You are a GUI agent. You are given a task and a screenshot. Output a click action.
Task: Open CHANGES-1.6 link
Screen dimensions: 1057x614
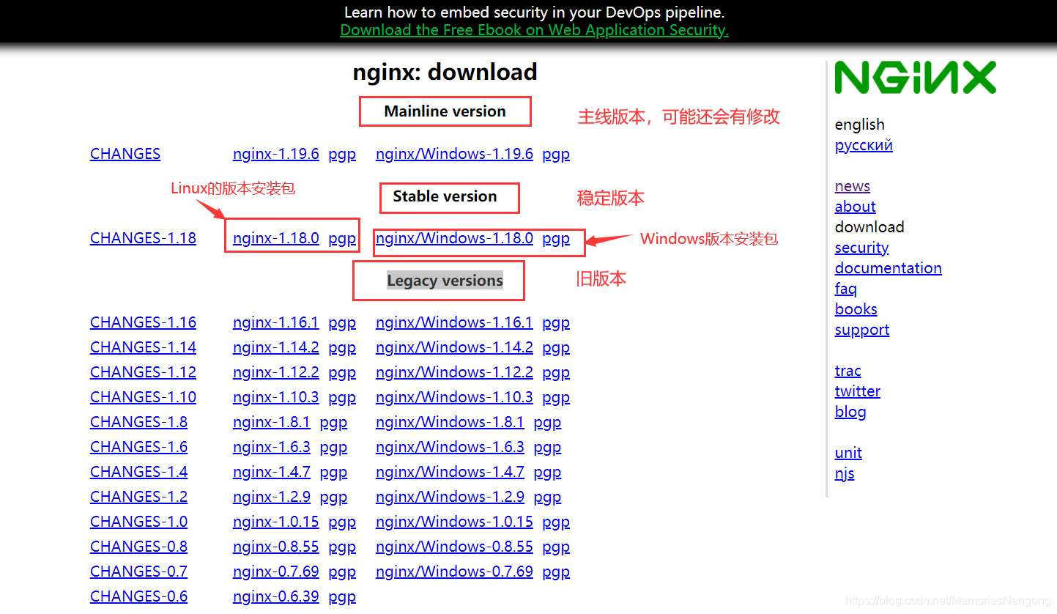[138, 447]
